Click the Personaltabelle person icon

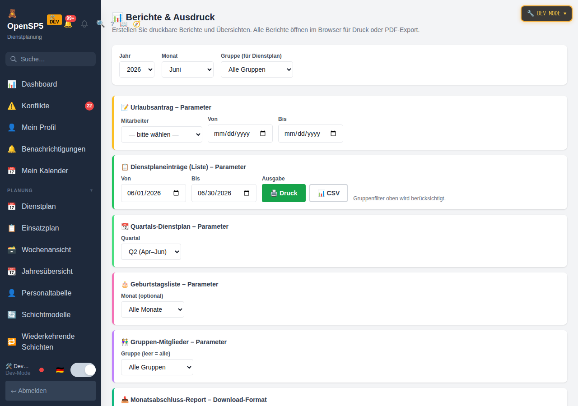point(12,293)
